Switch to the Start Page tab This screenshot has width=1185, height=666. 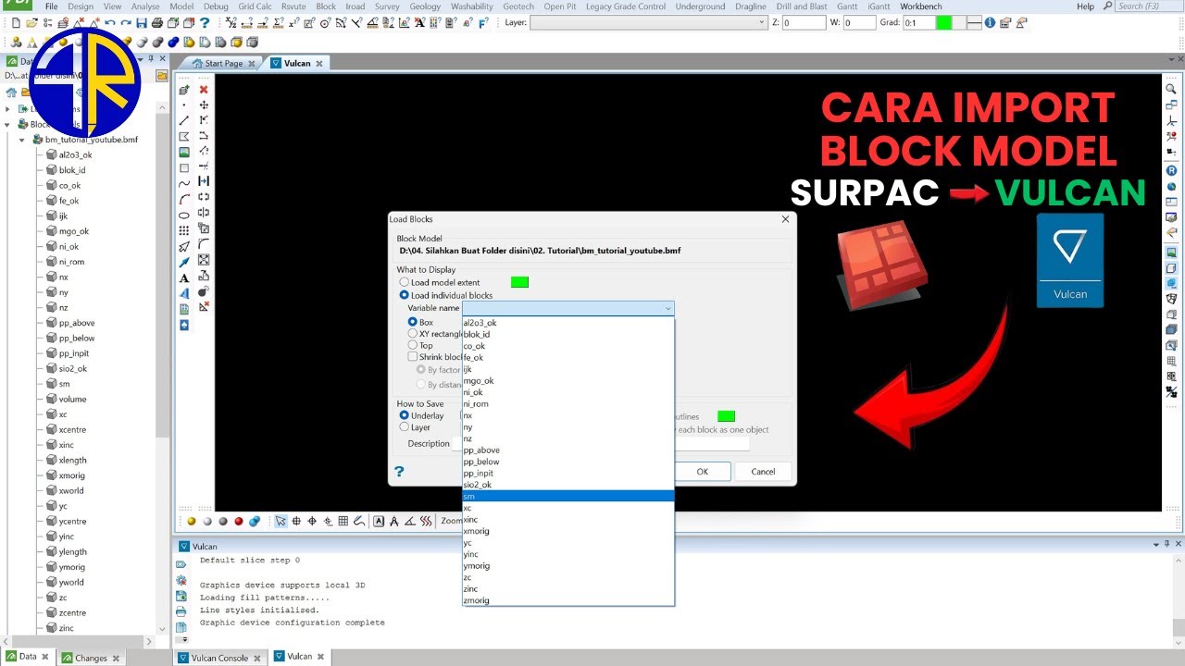pos(224,64)
